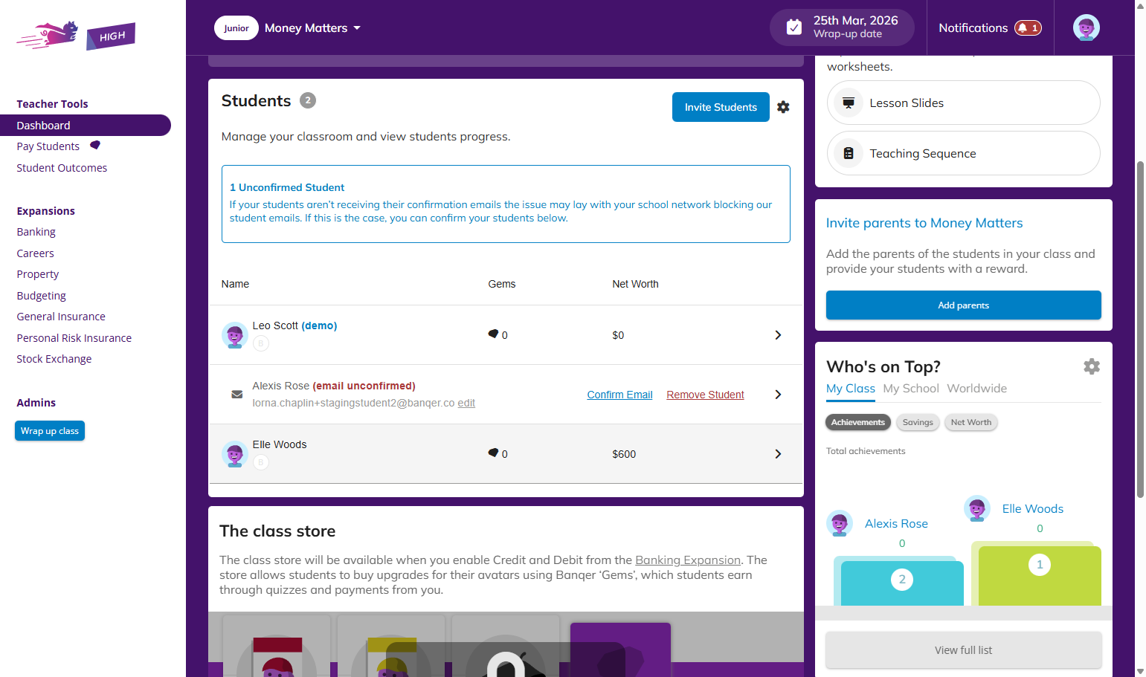The height and width of the screenshot is (677, 1146).
Task: Expand Alexis Rose's row chevron
Action: [778, 395]
